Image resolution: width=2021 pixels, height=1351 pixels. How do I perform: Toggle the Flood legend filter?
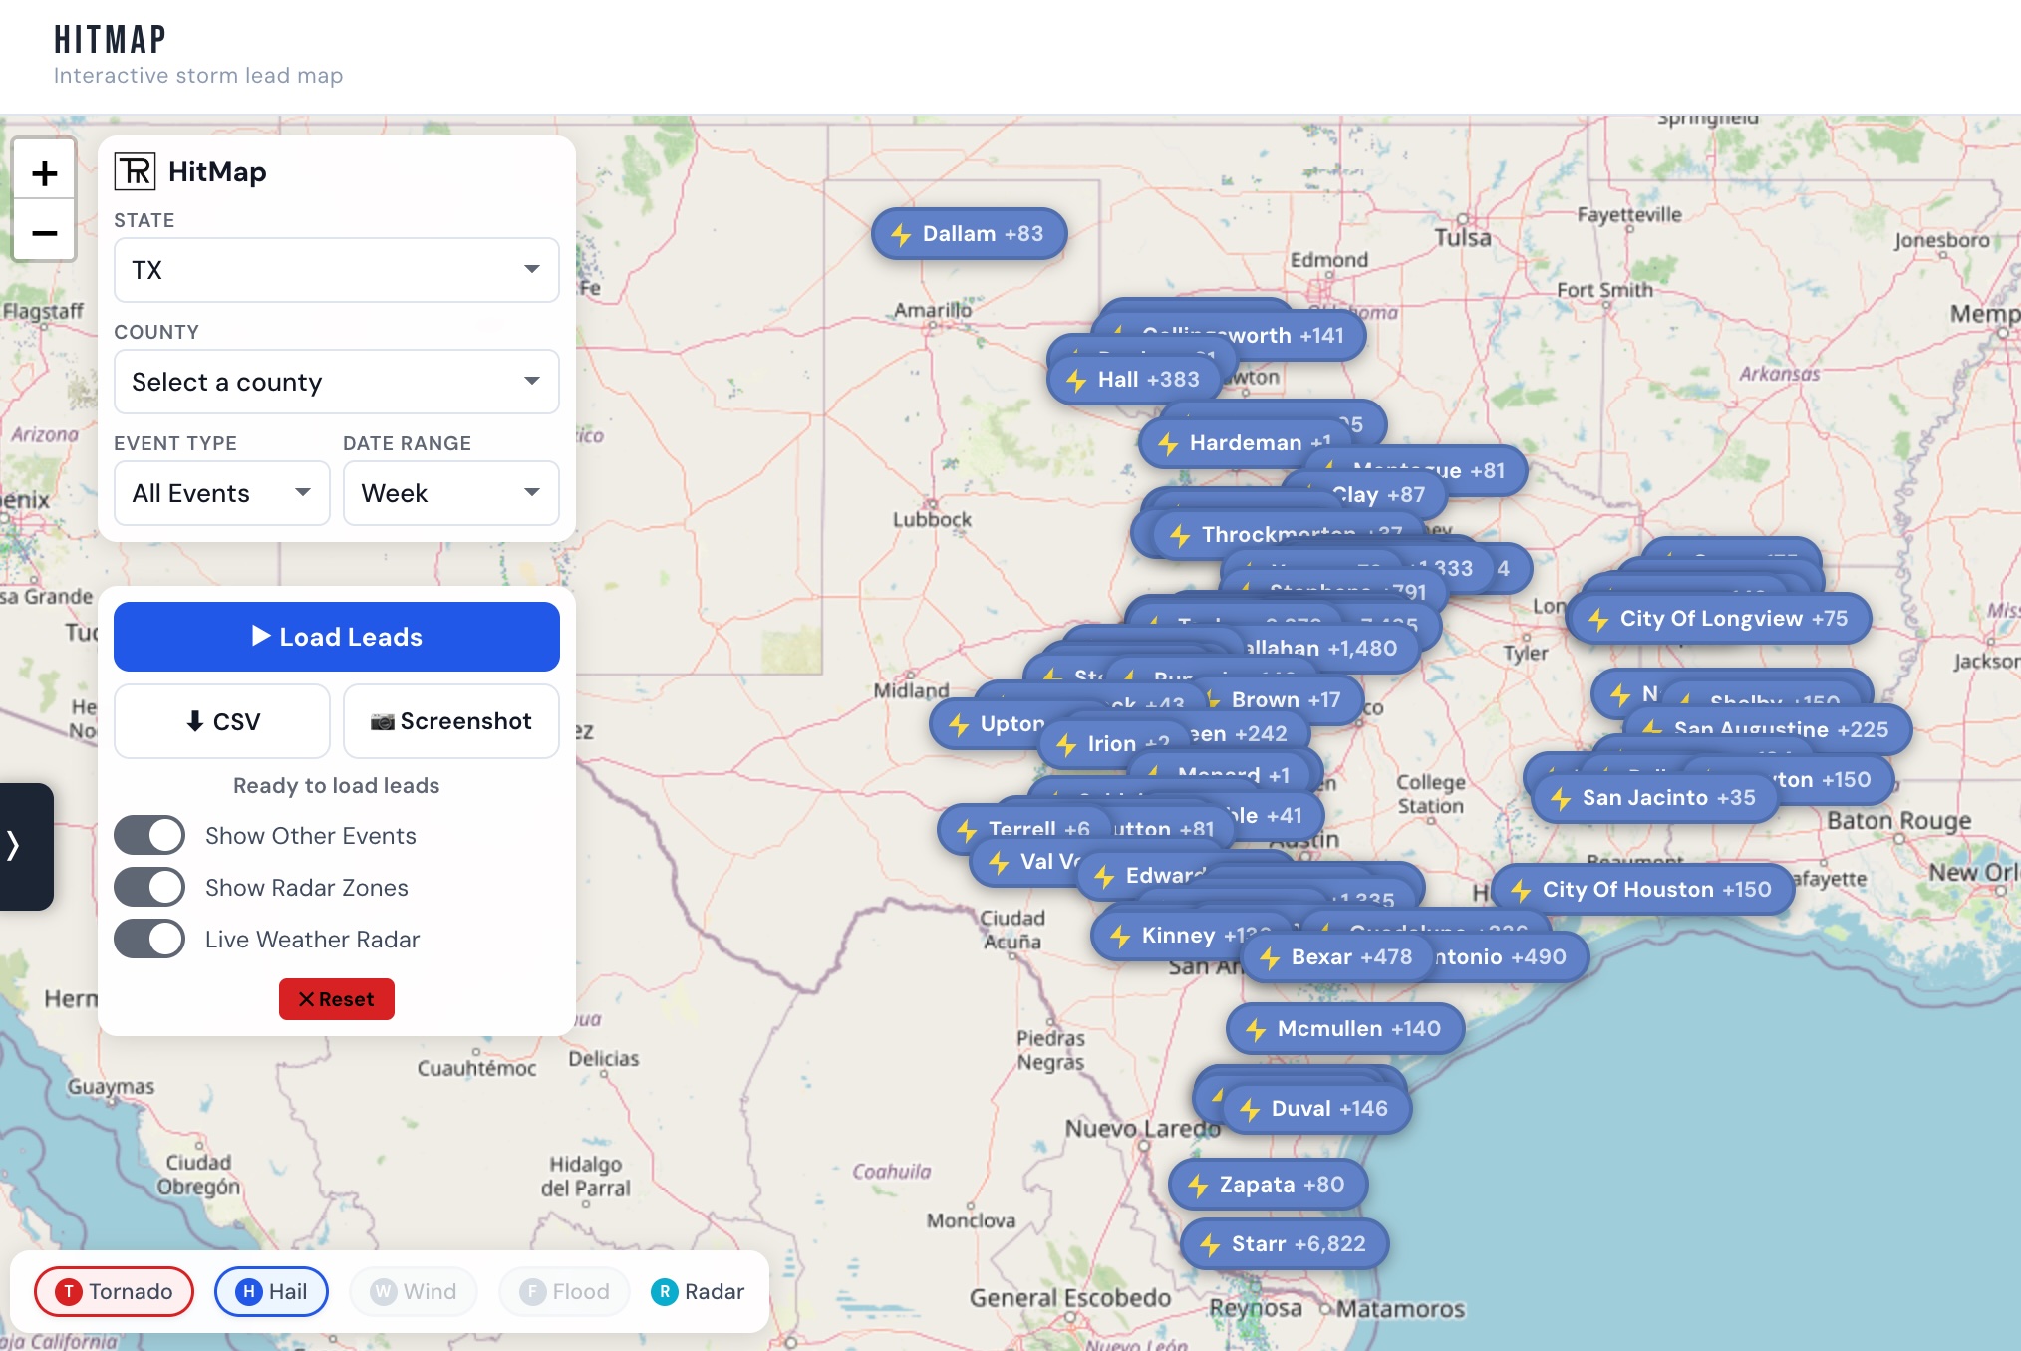click(x=564, y=1291)
